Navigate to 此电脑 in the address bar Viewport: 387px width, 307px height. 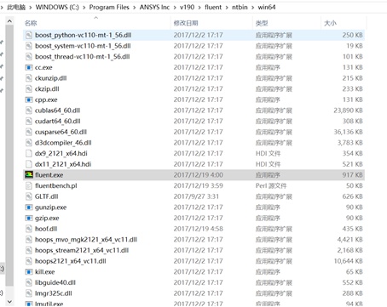[x=16, y=8]
